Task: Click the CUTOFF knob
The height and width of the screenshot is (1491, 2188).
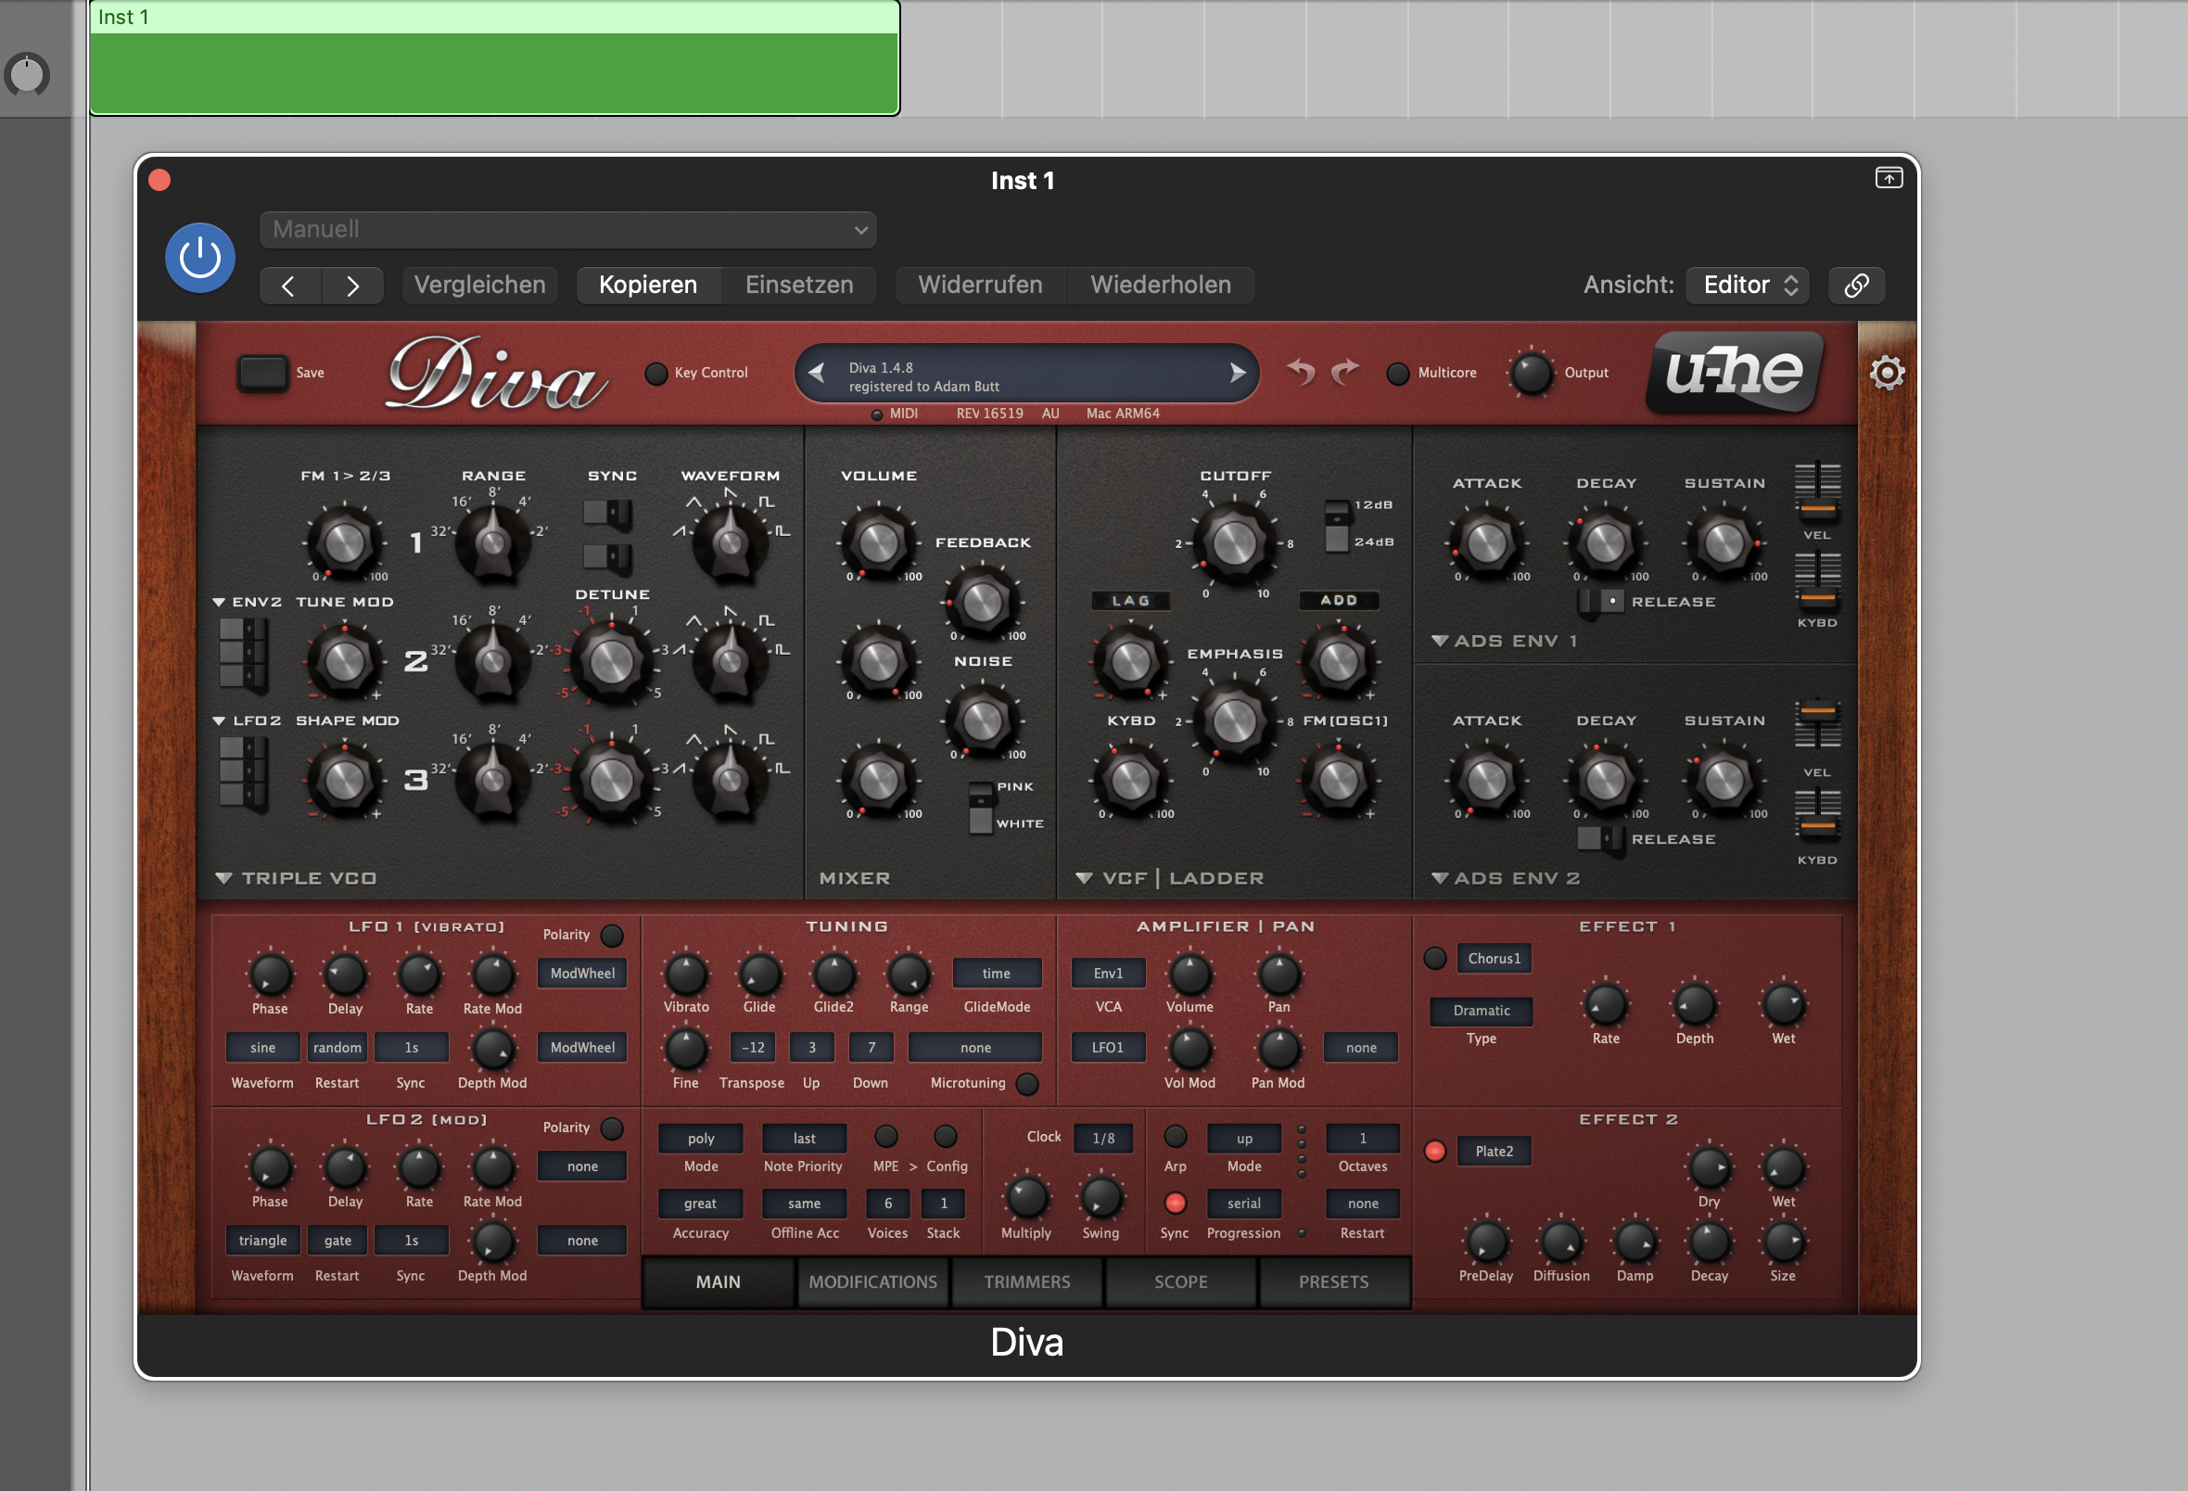Action: (1234, 542)
